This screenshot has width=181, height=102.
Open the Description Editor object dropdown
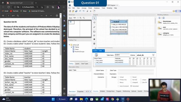90,70
